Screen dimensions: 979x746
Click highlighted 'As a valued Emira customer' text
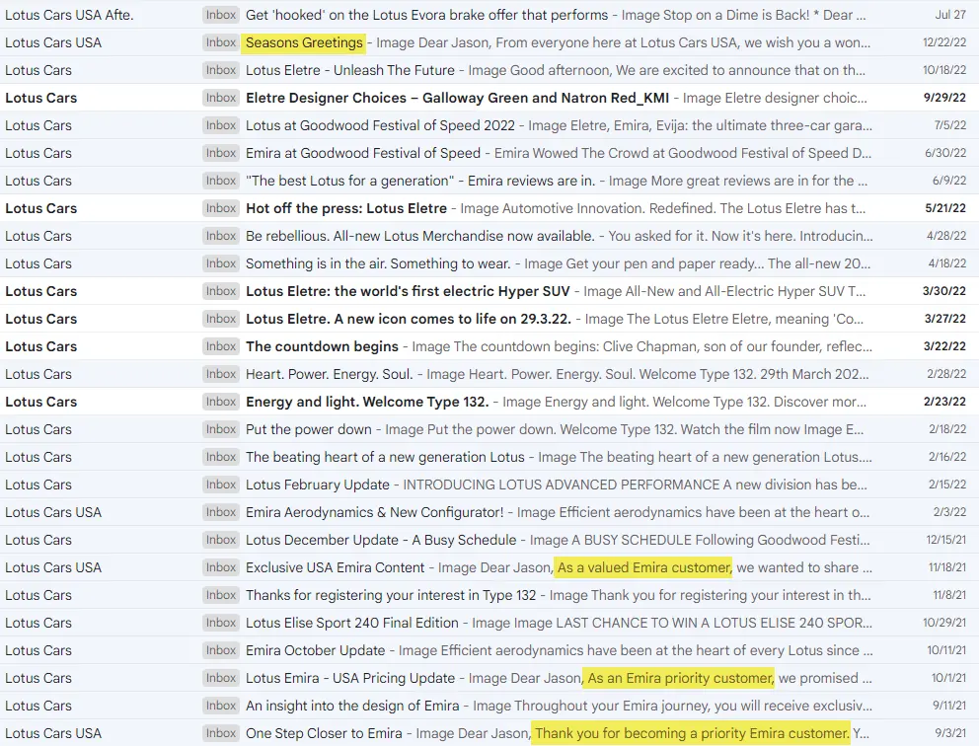point(643,567)
